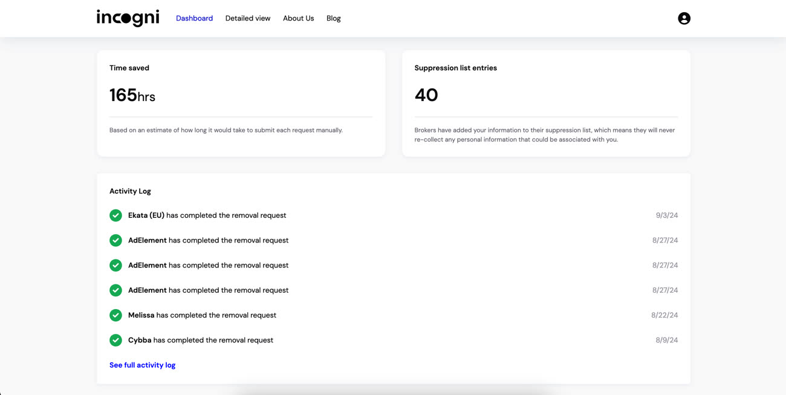This screenshot has width=786, height=395.
Task: Click the green checkmark beside Cybba
Action: point(115,340)
